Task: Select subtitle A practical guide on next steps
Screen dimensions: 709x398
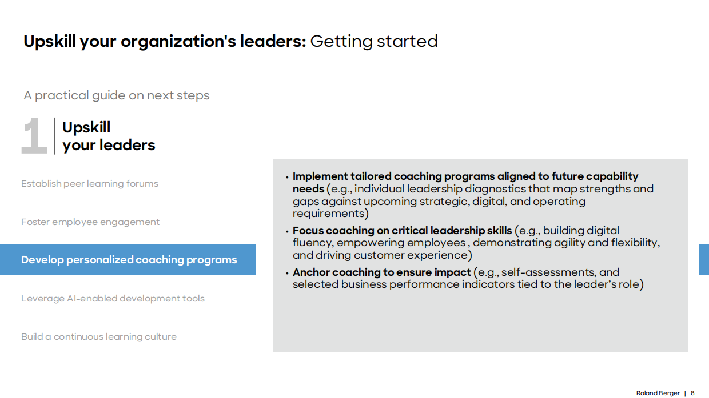Action: pyautogui.click(x=117, y=95)
